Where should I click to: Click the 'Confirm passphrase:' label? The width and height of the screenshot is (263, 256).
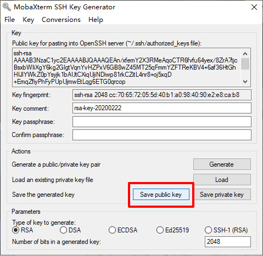pyautogui.click(x=38, y=135)
